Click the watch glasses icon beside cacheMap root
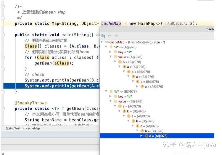 (106, 42)
